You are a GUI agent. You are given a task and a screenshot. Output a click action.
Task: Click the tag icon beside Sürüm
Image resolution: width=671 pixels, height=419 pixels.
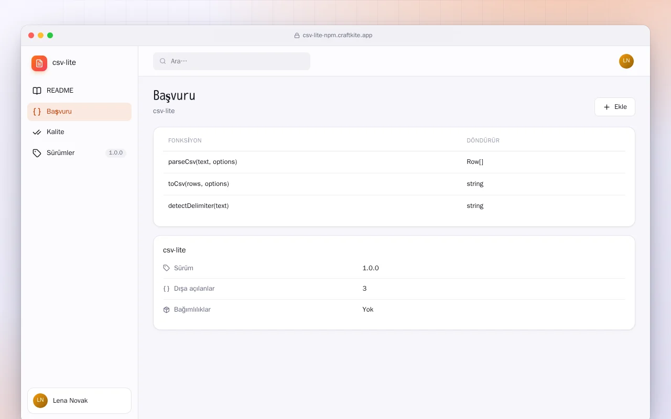[167, 268]
